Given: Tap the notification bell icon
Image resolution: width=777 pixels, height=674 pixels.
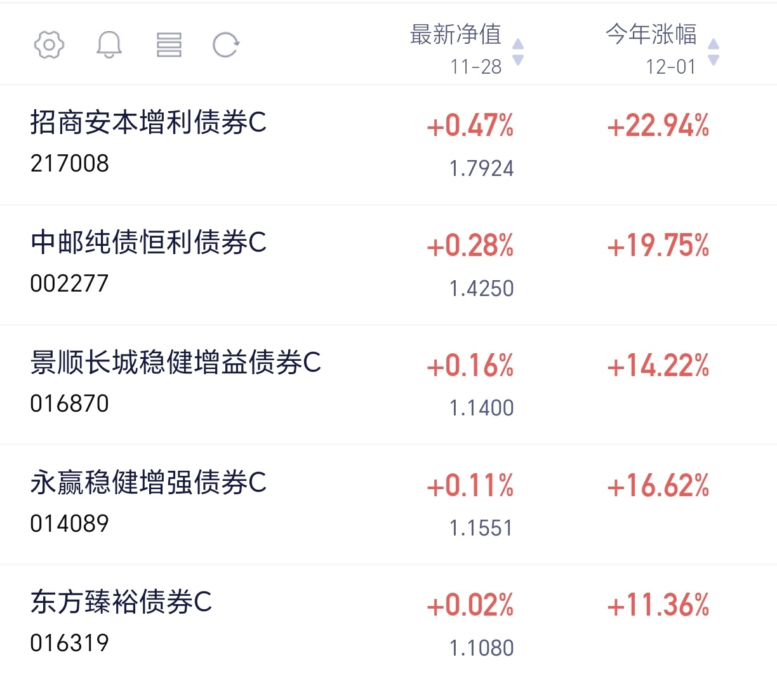Looking at the screenshot, I should [x=109, y=45].
